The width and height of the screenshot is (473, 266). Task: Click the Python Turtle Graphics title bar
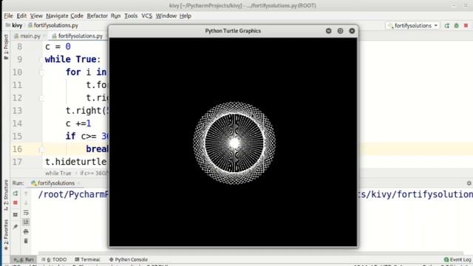[233, 31]
